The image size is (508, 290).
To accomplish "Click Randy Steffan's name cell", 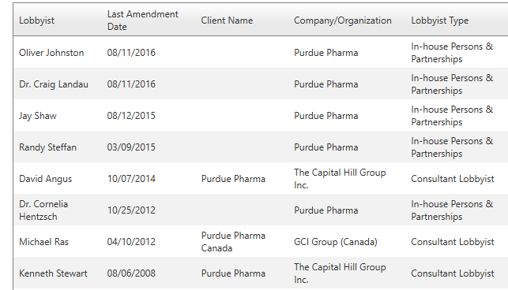I will tap(47, 147).
